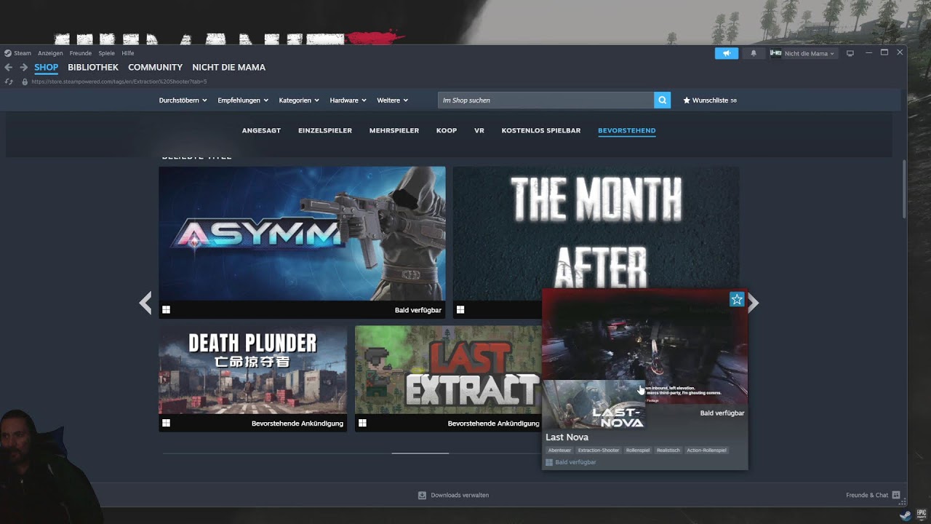Select the KOOP tab
Image resolution: width=931 pixels, height=524 pixels.
coord(447,131)
